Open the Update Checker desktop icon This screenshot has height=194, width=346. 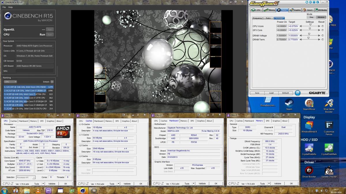pos(329,172)
